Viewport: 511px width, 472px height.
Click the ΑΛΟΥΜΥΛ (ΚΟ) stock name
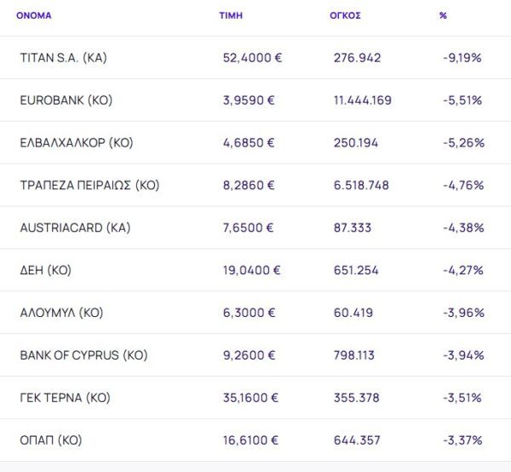[61, 313]
